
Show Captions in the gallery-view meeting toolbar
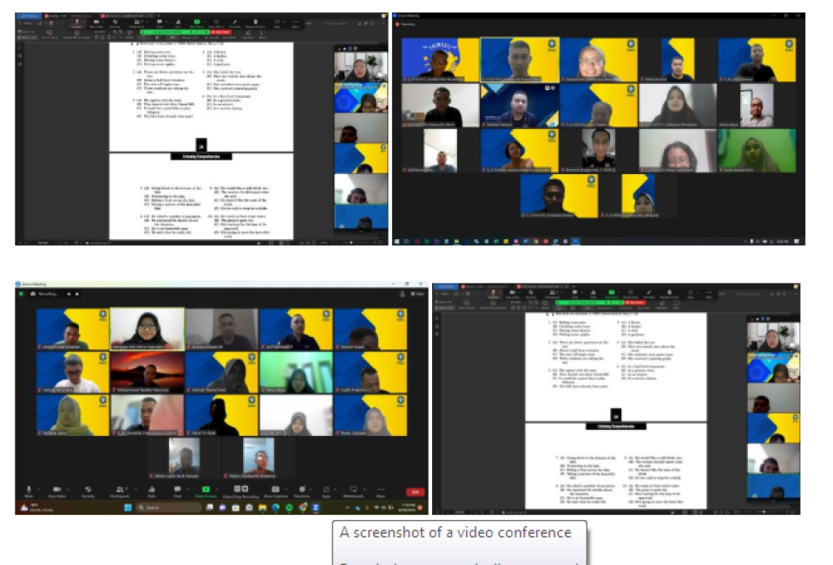pyautogui.click(x=275, y=491)
